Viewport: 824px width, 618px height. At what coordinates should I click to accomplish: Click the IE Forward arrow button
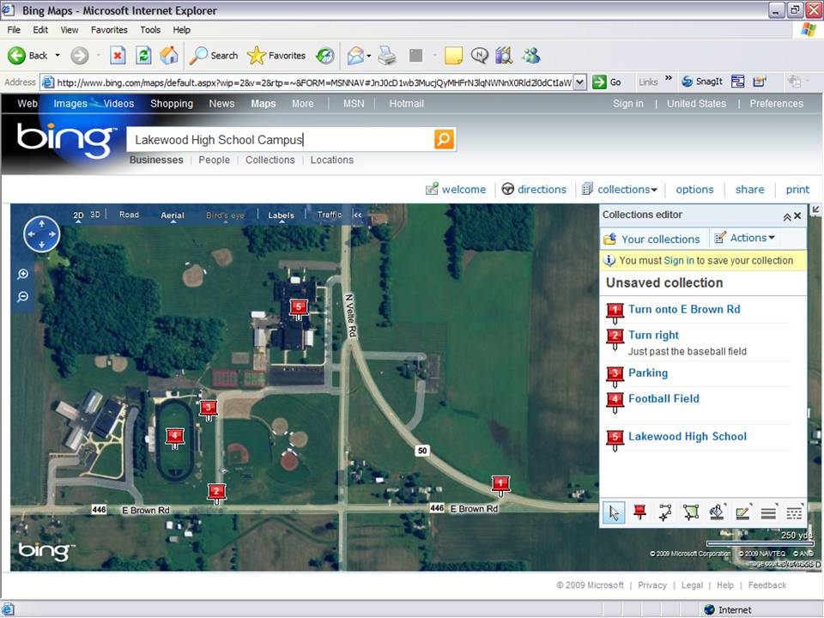(80, 55)
